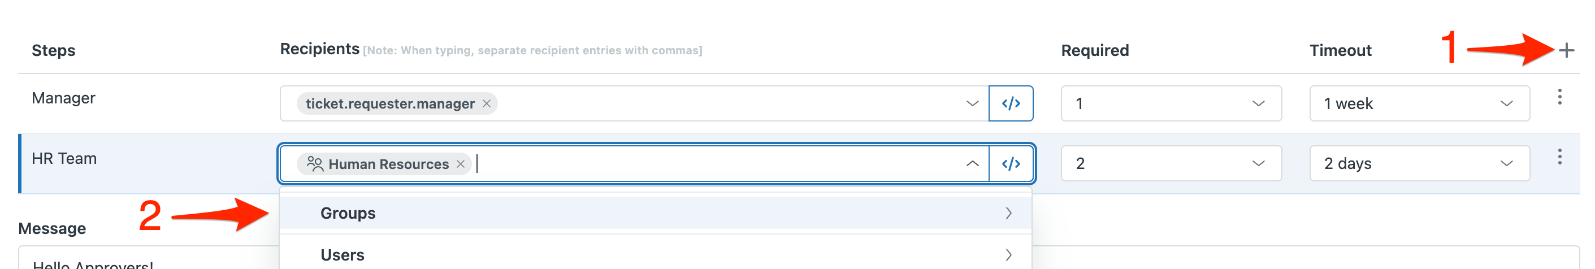This screenshot has width=1595, height=269.
Task: Remove ticket.requester.manager recipient tag
Action: pyautogui.click(x=487, y=103)
